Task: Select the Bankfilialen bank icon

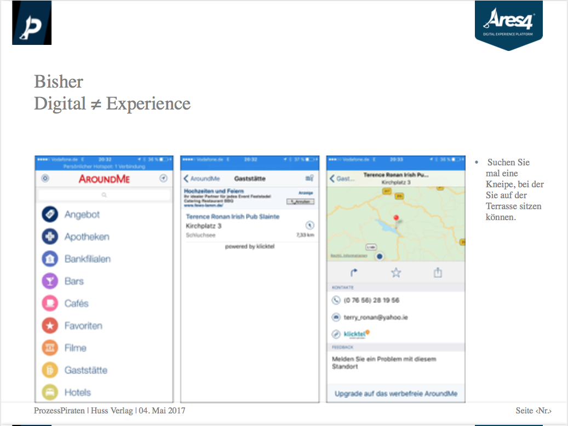Action: coord(50,259)
